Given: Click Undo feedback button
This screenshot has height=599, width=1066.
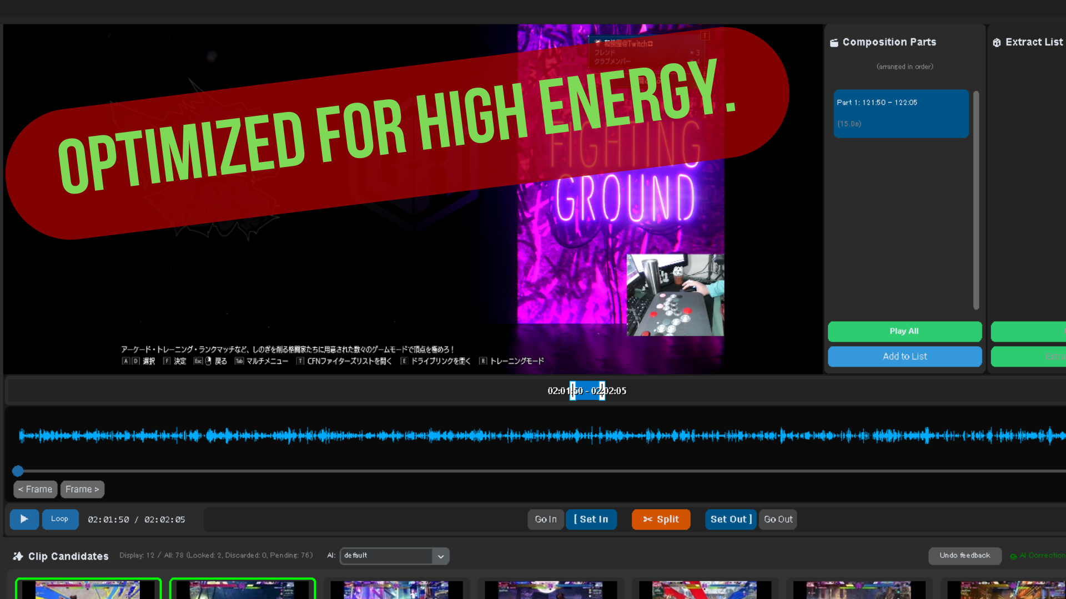Looking at the screenshot, I should coord(964,556).
